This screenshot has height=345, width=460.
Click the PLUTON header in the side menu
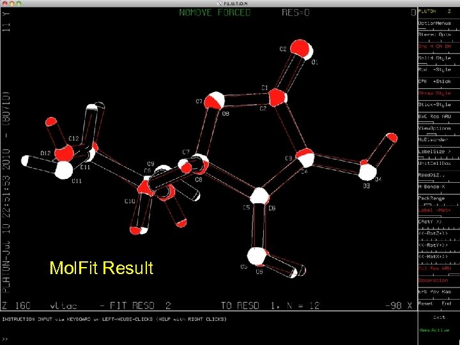point(427,11)
